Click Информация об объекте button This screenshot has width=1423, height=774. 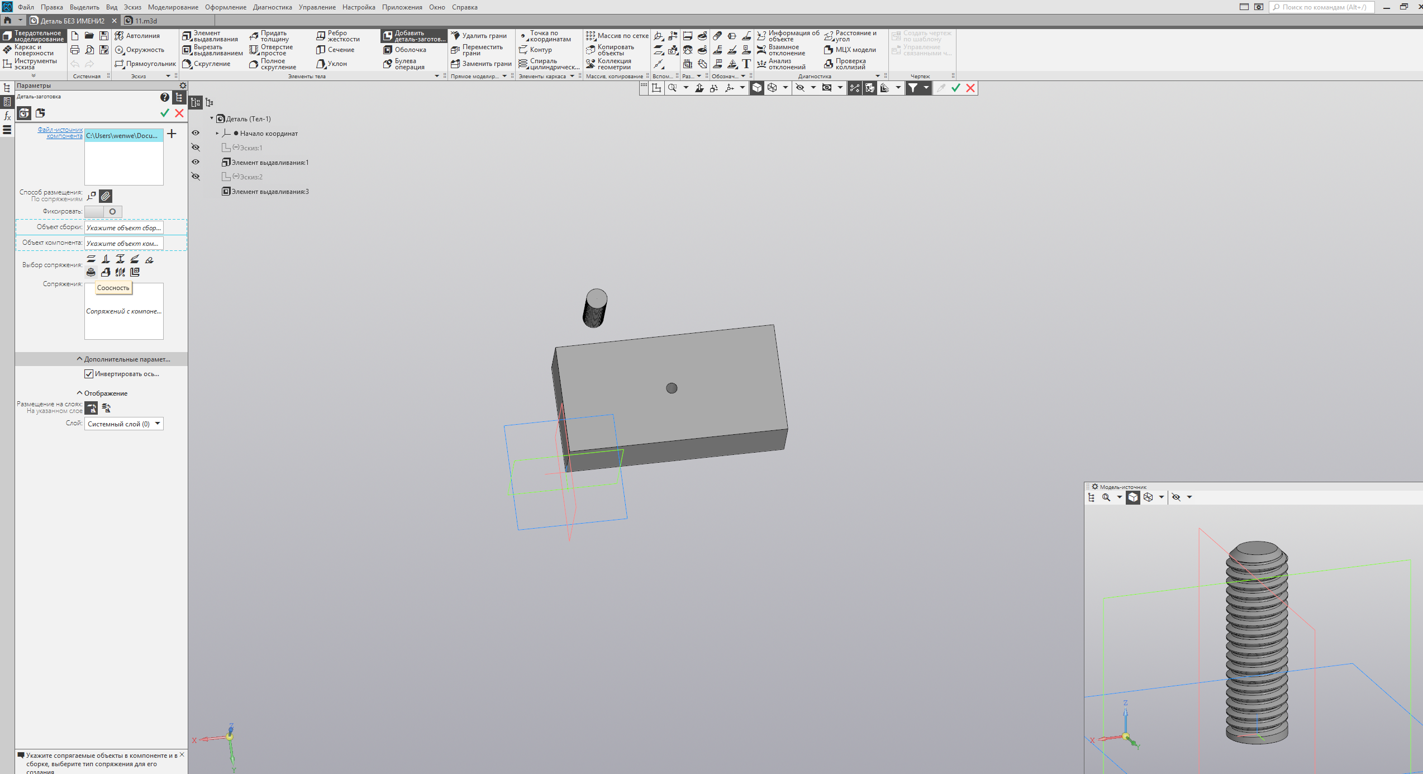click(788, 36)
